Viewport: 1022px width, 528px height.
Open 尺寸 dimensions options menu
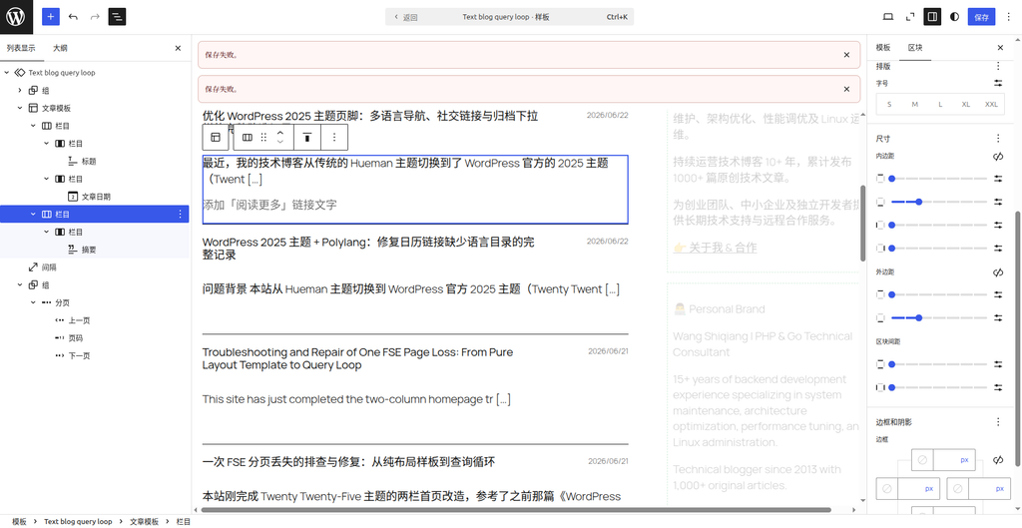tap(998, 138)
